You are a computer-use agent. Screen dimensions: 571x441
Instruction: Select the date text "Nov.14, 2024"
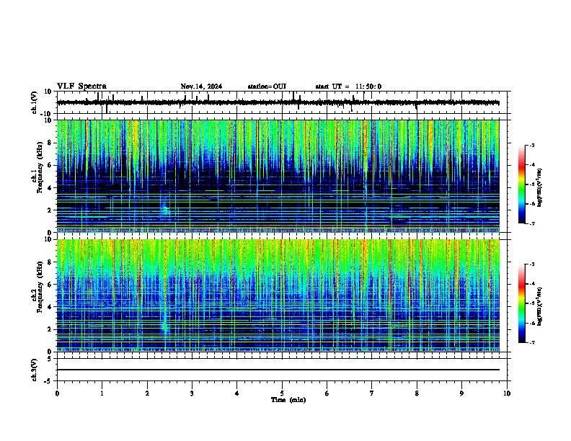pyautogui.click(x=201, y=86)
